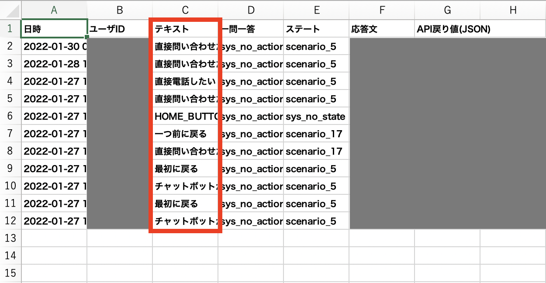Select column A header

(x=54, y=10)
